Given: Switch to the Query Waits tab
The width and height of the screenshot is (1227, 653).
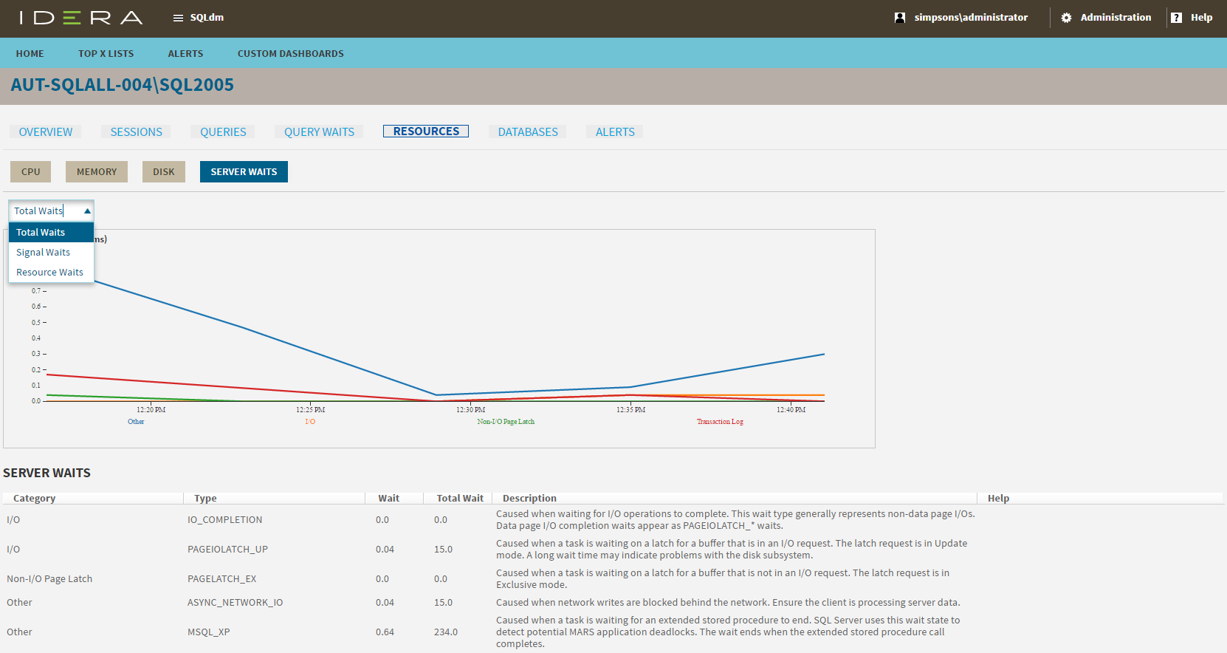Looking at the screenshot, I should pyautogui.click(x=319, y=132).
